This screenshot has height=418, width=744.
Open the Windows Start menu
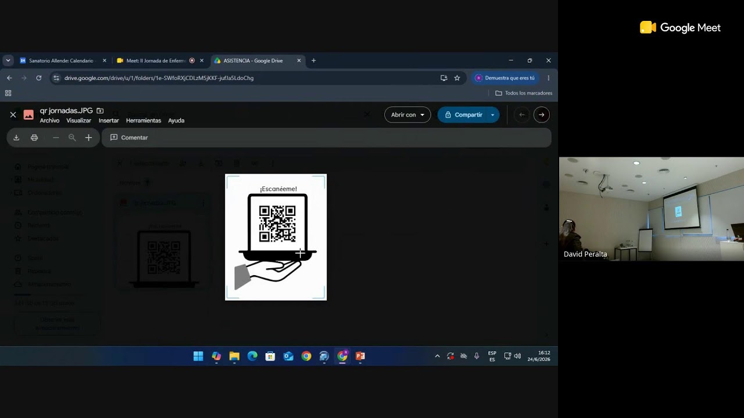[198, 356]
